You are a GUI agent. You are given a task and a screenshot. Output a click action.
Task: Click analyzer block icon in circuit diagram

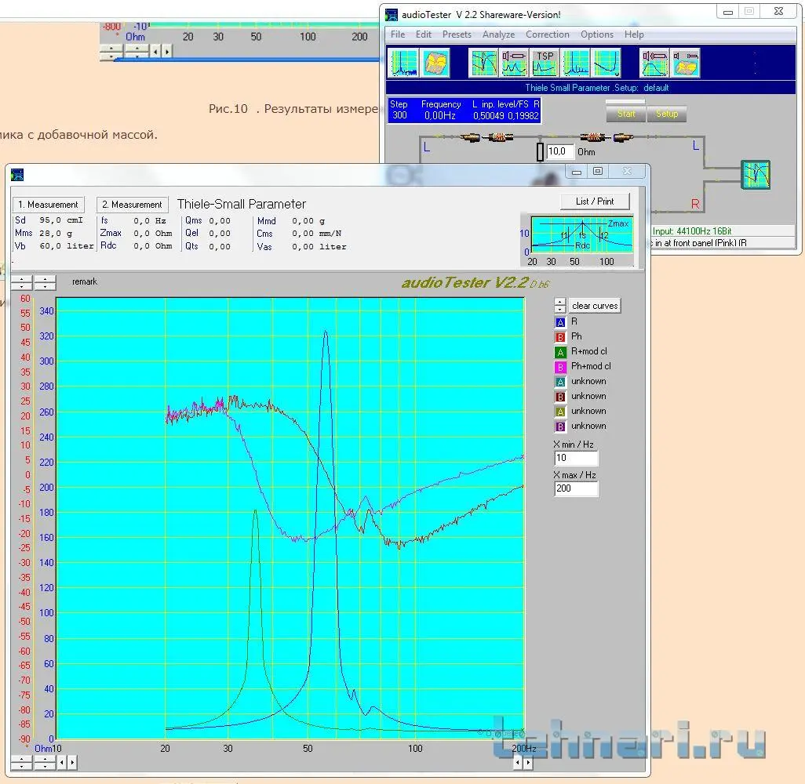(756, 175)
